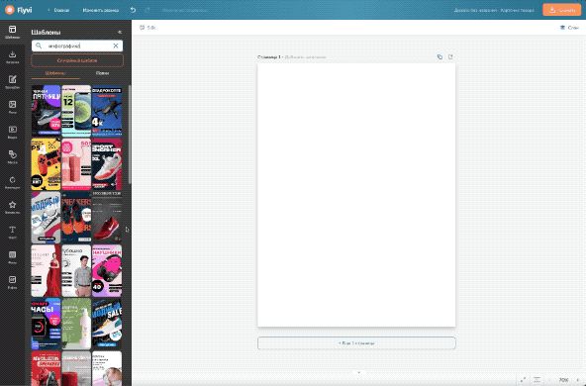
Task: Duplicate the page using copy icon
Action: tap(439, 56)
